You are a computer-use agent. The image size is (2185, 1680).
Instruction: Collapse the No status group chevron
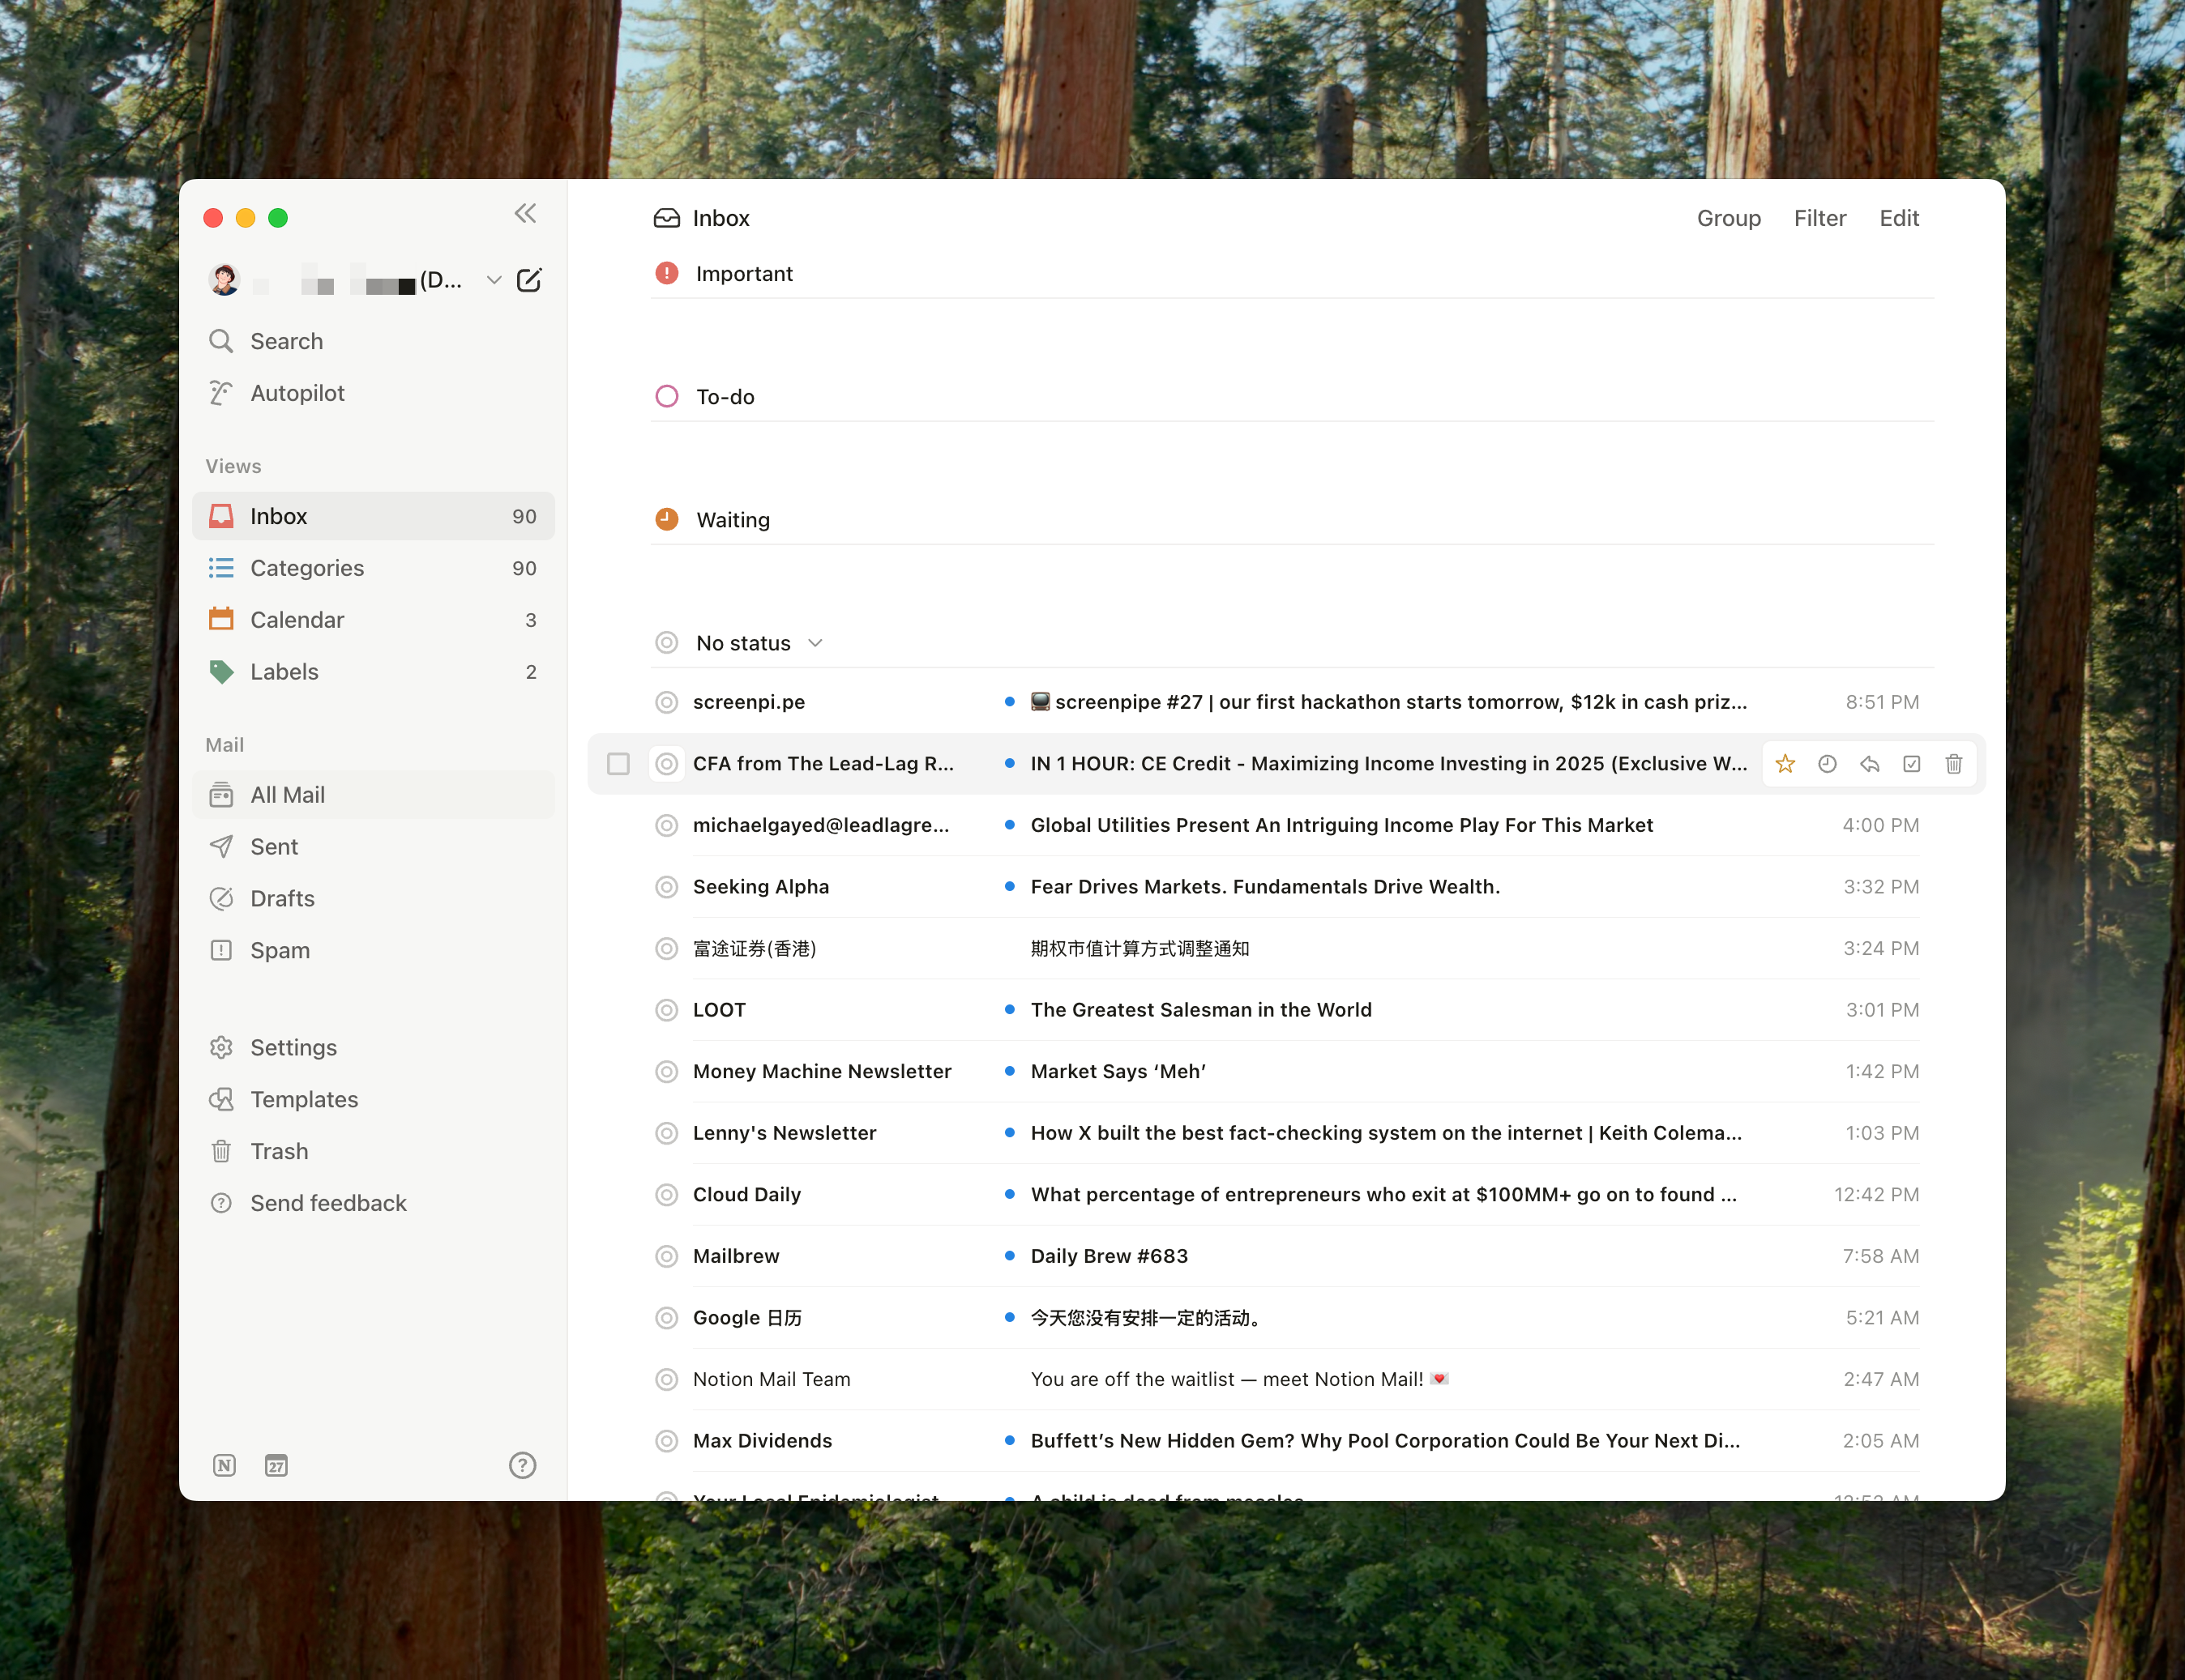815,643
